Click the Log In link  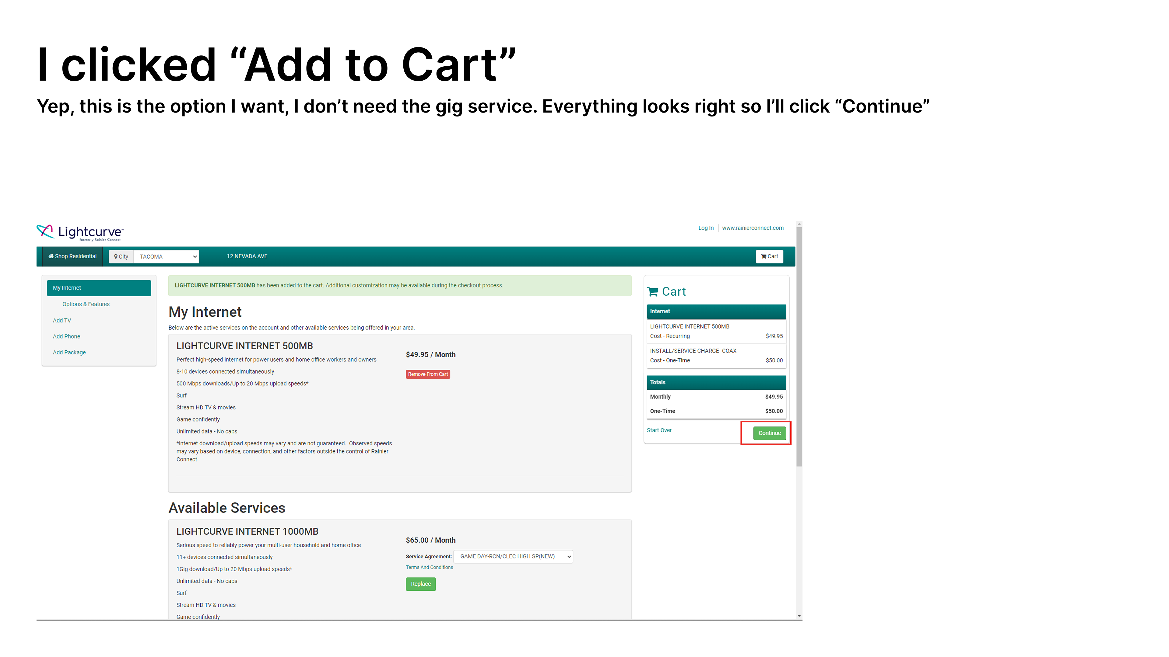(706, 228)
